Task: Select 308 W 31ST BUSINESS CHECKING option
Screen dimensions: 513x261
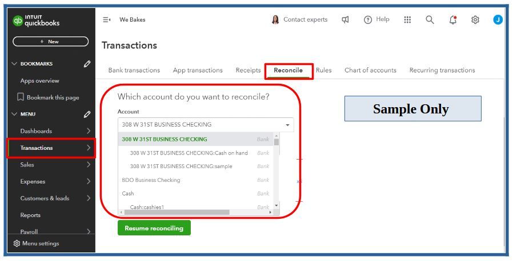Action: tap(195, 139)
